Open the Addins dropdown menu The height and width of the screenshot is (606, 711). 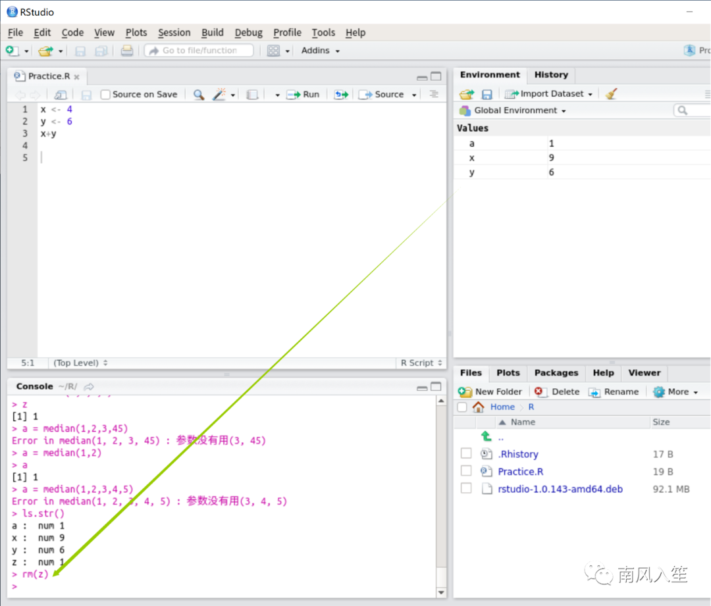pos(320,51)
